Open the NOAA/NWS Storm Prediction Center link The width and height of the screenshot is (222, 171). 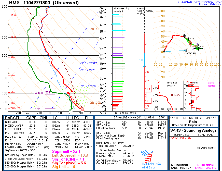pyautogui.click(x=199, y=2)
